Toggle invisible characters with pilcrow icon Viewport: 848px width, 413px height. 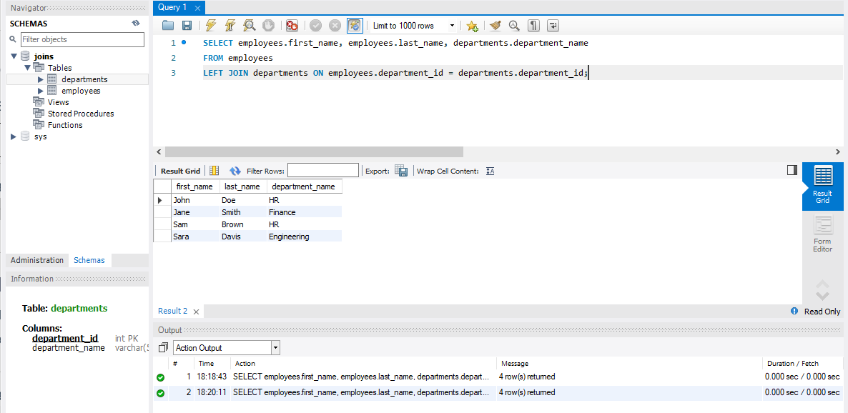pos(533,25)
